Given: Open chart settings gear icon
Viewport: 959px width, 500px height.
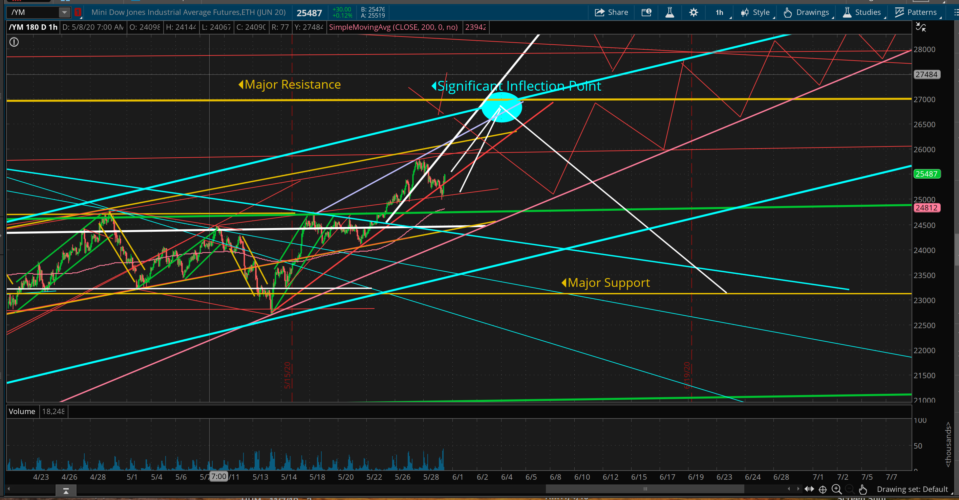Looking at the screenshot, I should [x=693, y=12].
